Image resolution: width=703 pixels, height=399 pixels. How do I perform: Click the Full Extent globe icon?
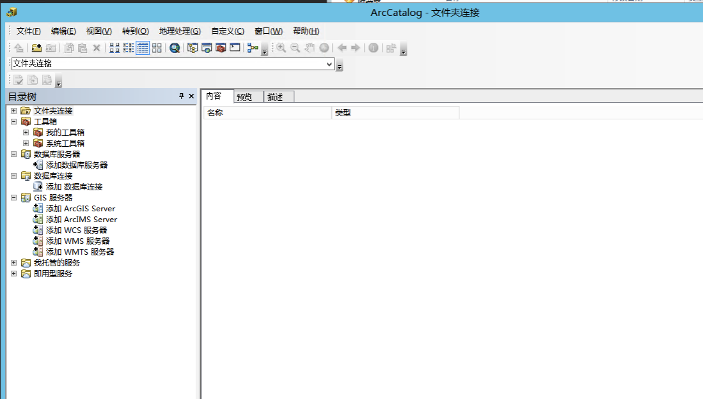(x=324, y=48)
